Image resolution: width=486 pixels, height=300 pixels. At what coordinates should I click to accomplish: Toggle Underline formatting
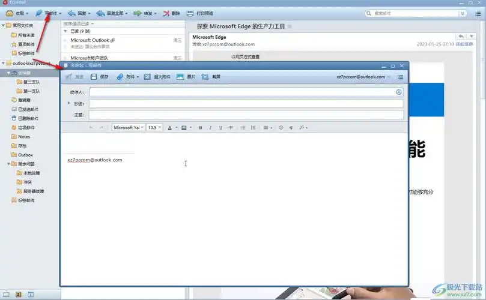click(220, 128)
